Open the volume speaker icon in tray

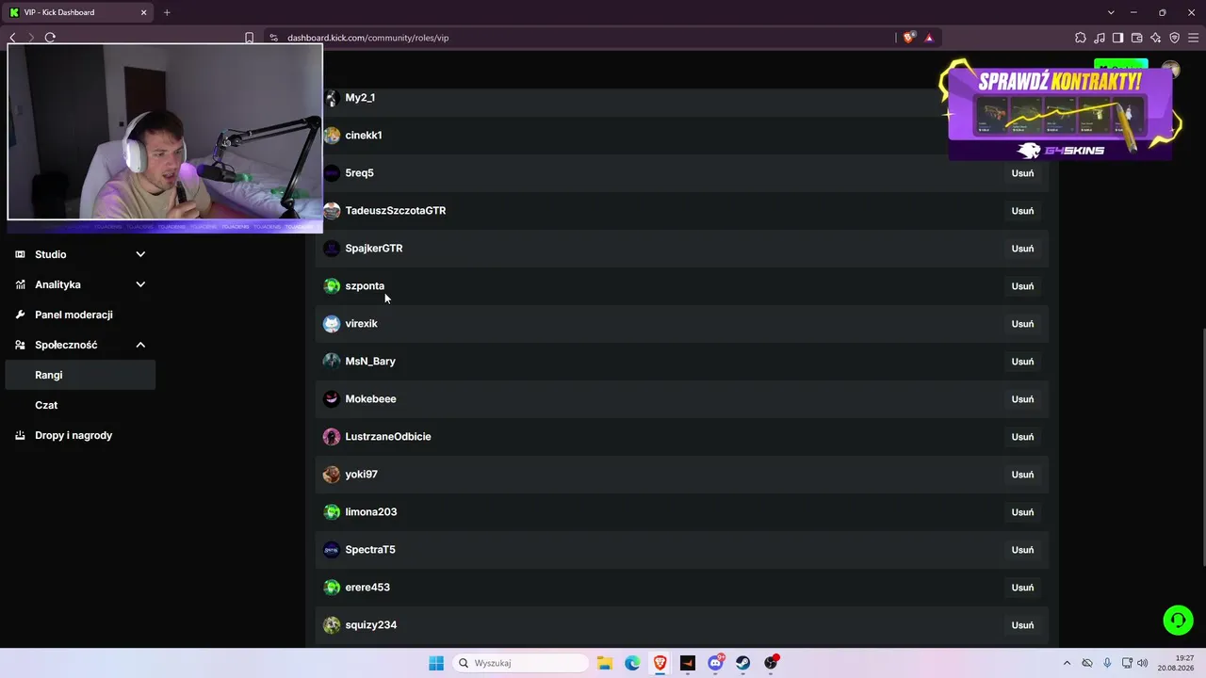[x=1143, y=663]
